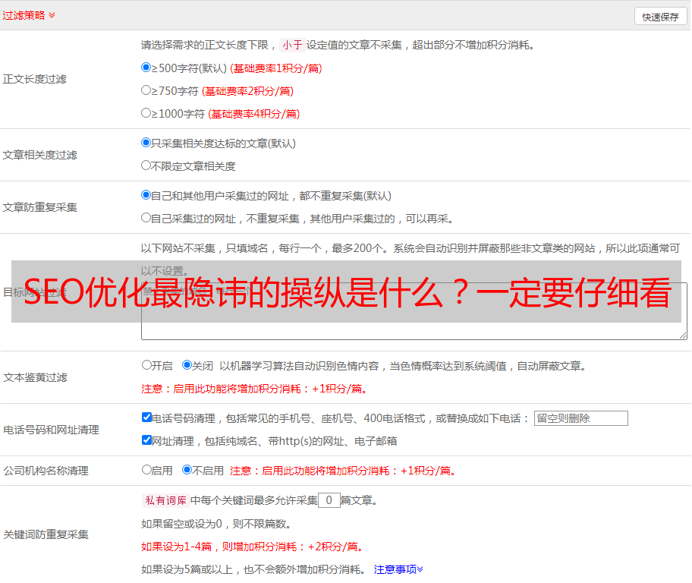The image size is (692, 583).
Task: Enable 文本鉴黄过滤 with 开启 radio
Action: (x=146, y=365)
